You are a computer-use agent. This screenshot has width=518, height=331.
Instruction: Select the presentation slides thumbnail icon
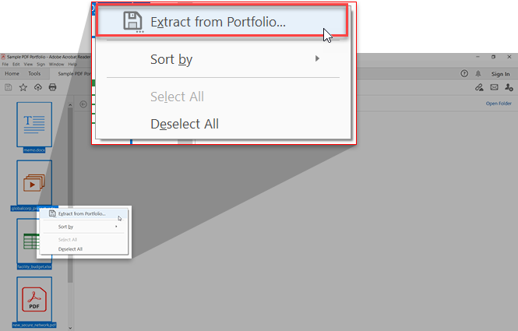34,183
